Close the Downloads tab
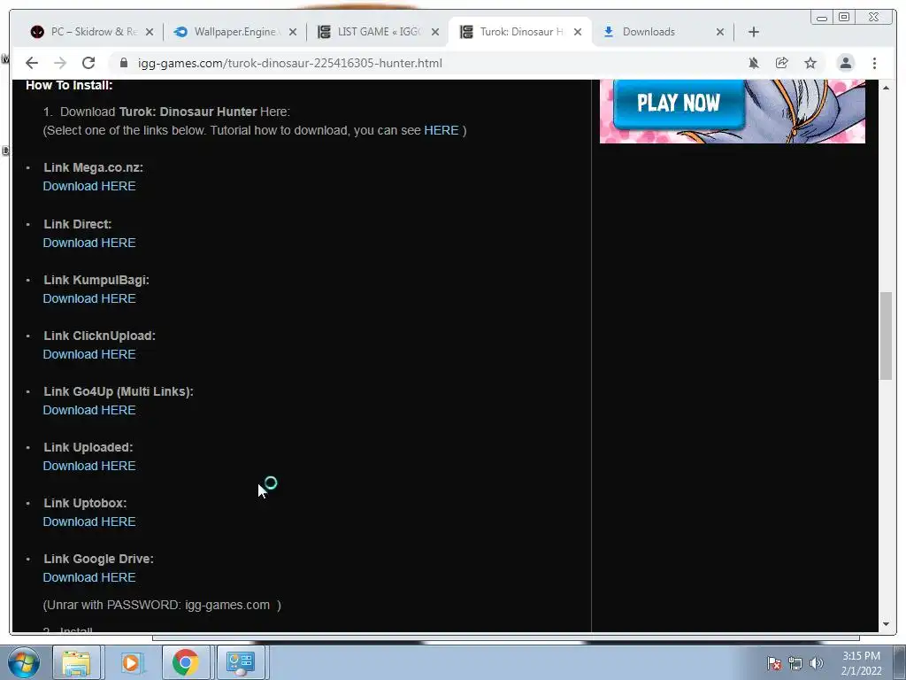 click(x=720, y=32)
